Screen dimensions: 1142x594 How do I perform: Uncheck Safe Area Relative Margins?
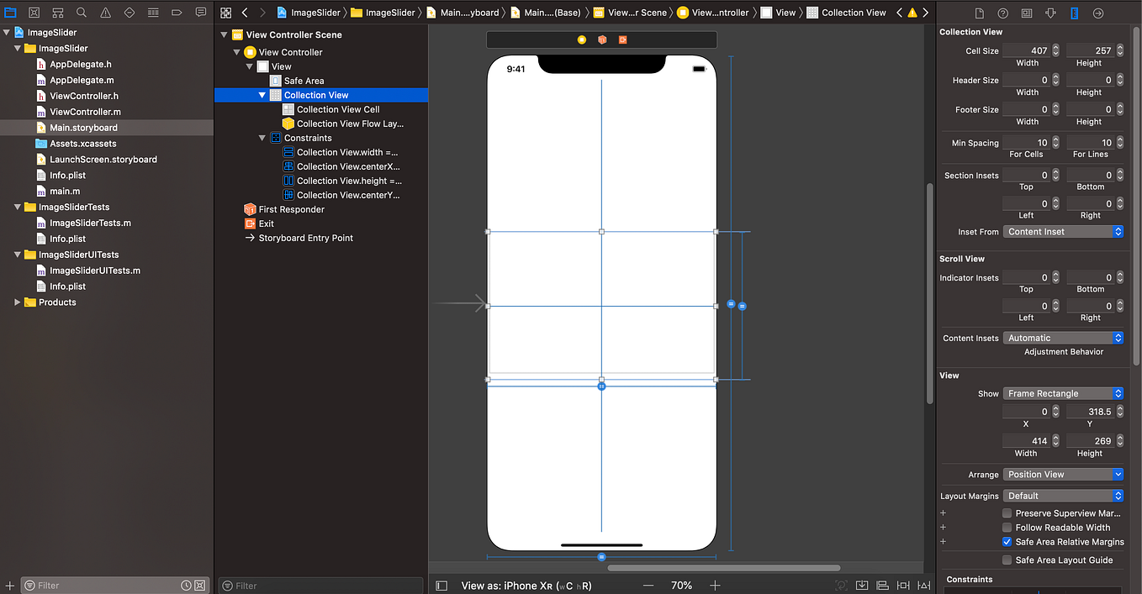1007,542
